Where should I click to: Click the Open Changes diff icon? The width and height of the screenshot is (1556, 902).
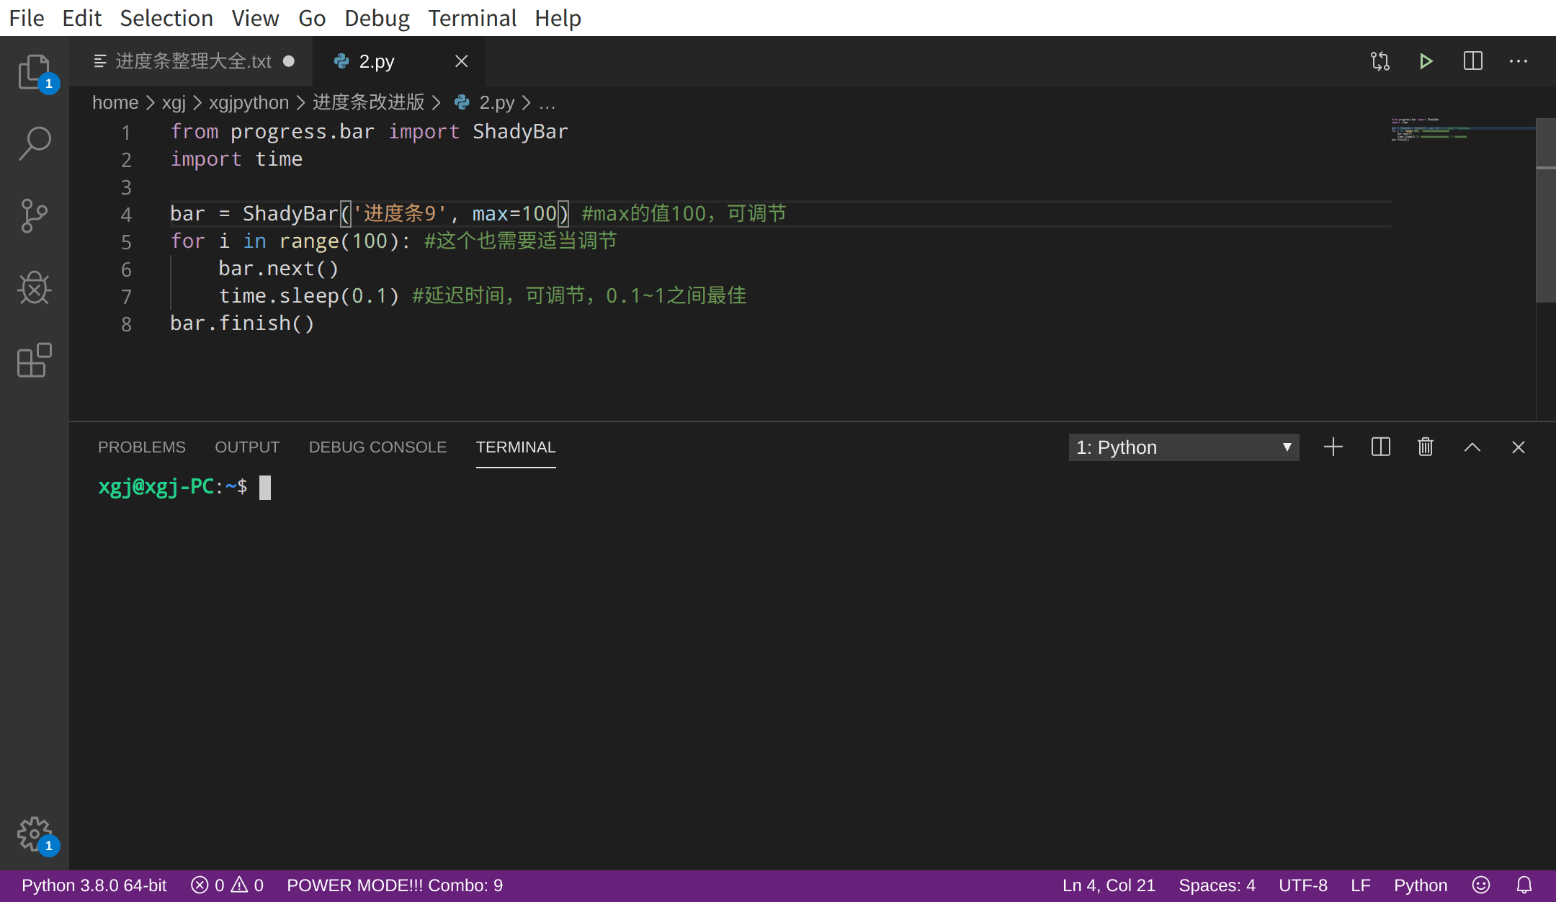pos(1381,61)
